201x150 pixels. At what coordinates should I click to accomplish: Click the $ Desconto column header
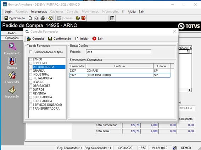pos(186,119)
